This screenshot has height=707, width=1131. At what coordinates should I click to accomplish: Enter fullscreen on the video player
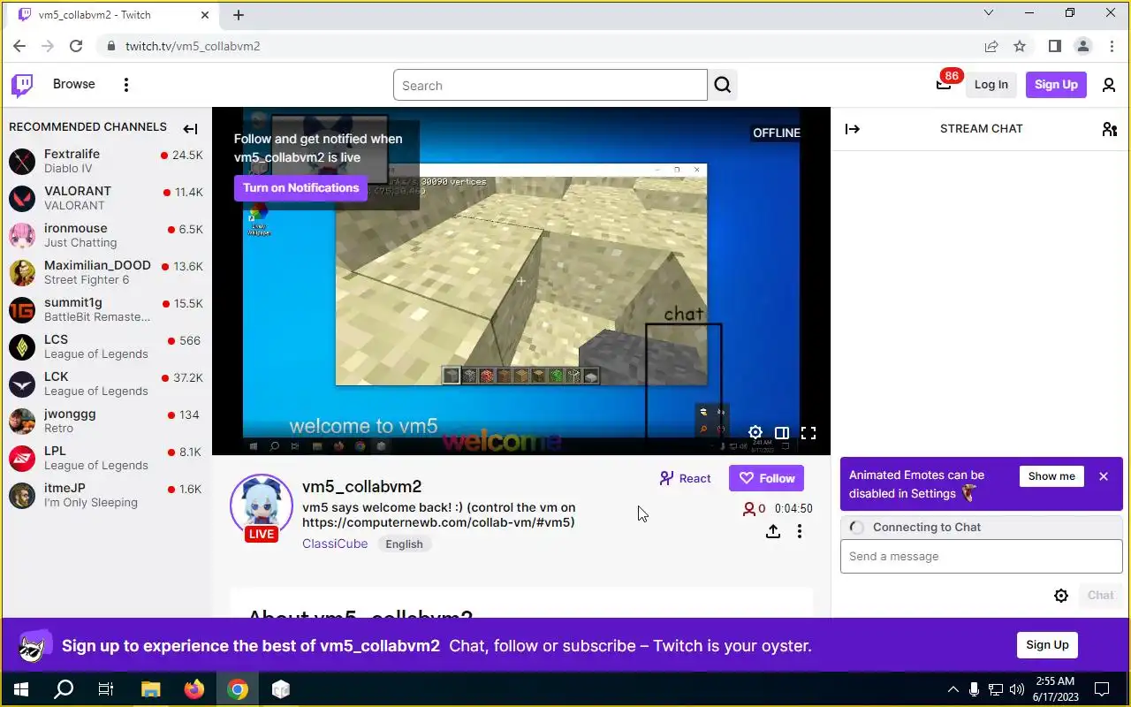click(x=808, y=433)
